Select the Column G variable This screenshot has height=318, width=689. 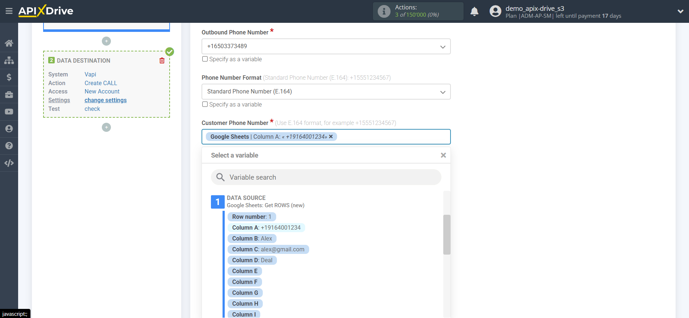pos(245,293)
